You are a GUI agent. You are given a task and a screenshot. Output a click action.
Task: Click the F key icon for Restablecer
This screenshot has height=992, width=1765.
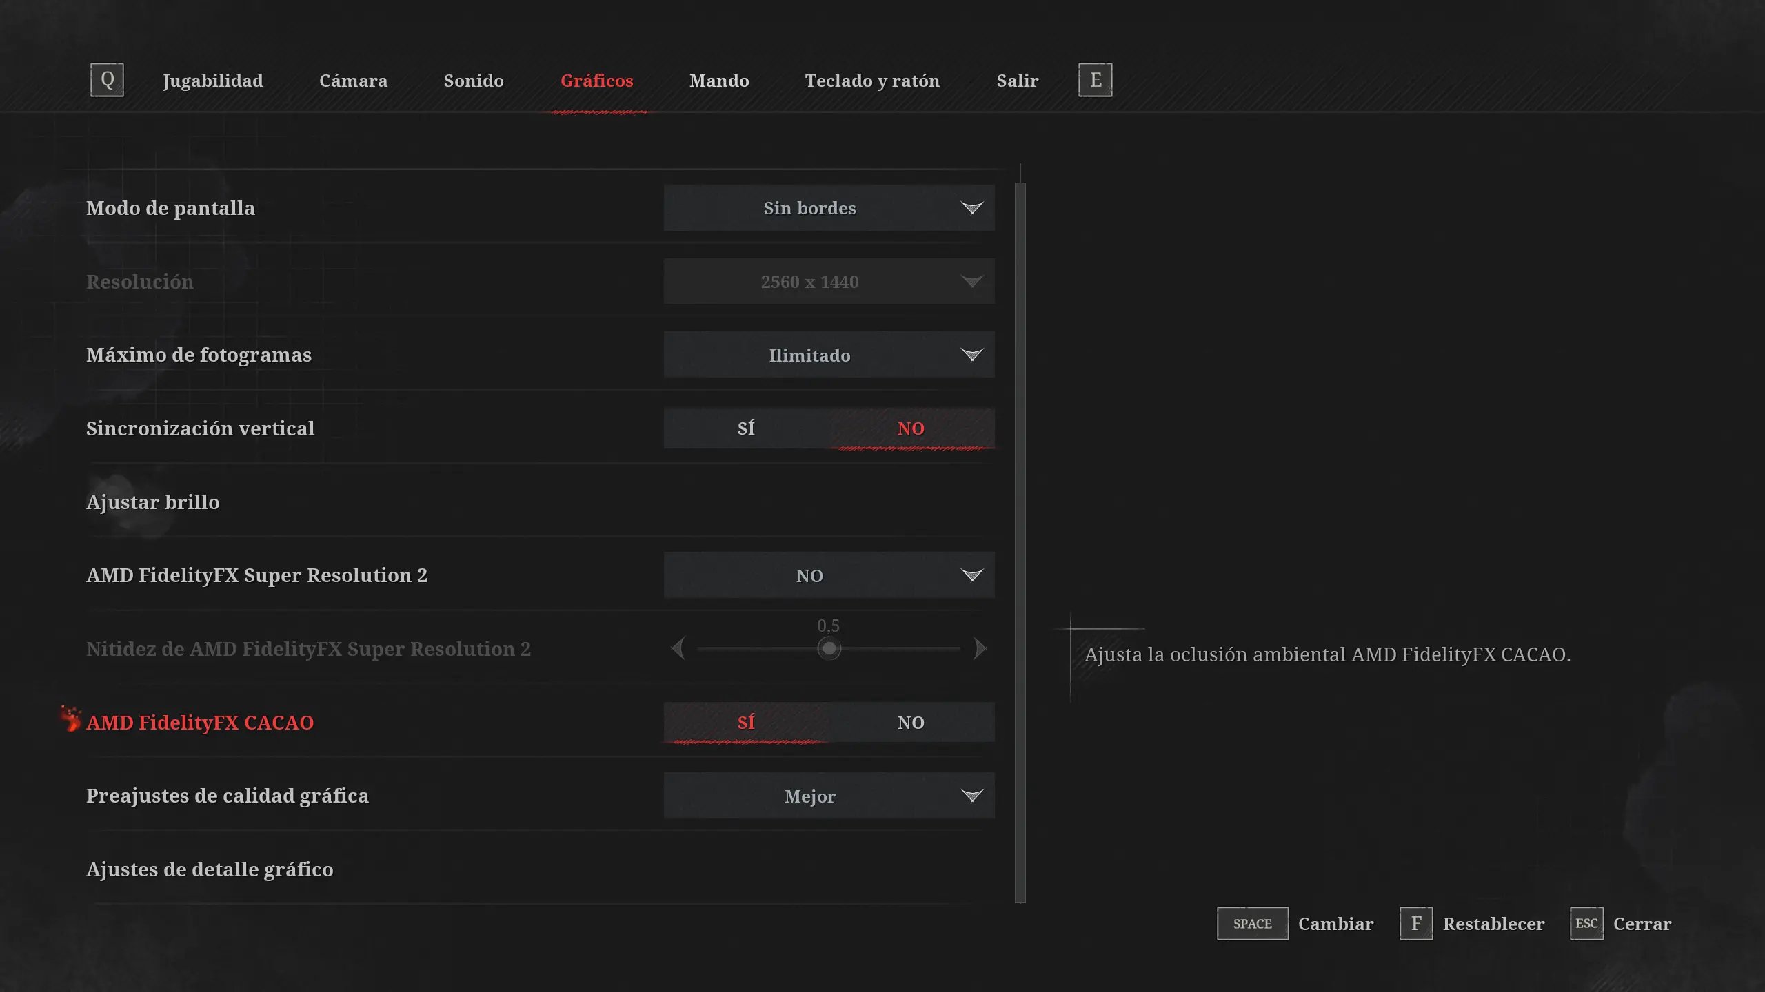[1415, 923]
